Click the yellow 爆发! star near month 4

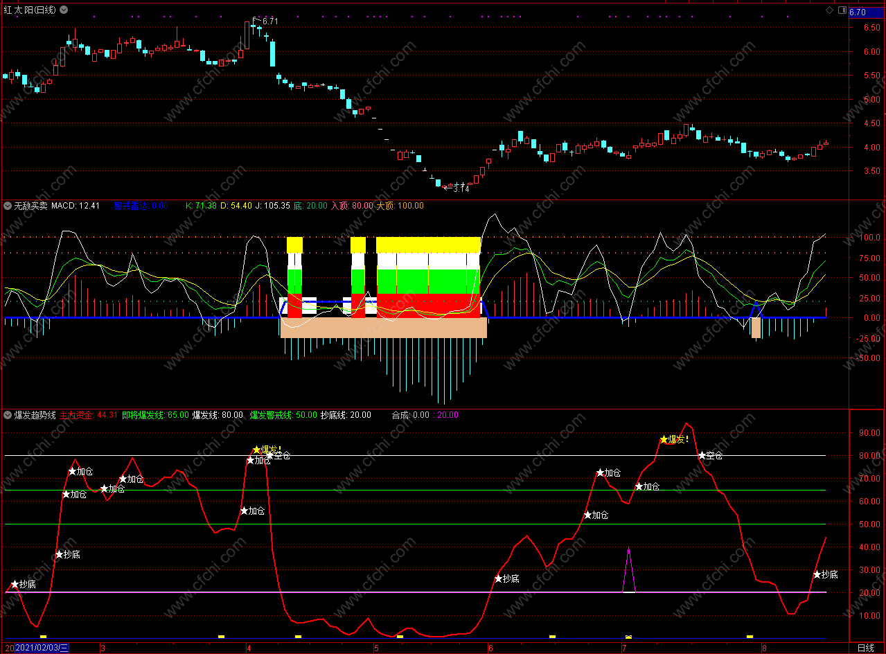pos(256,450)
